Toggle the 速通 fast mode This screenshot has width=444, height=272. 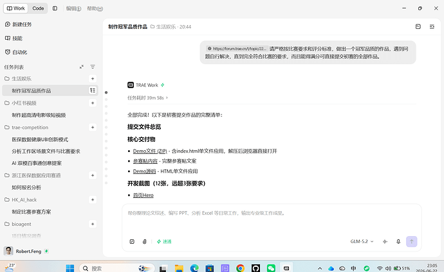[164, 241]
